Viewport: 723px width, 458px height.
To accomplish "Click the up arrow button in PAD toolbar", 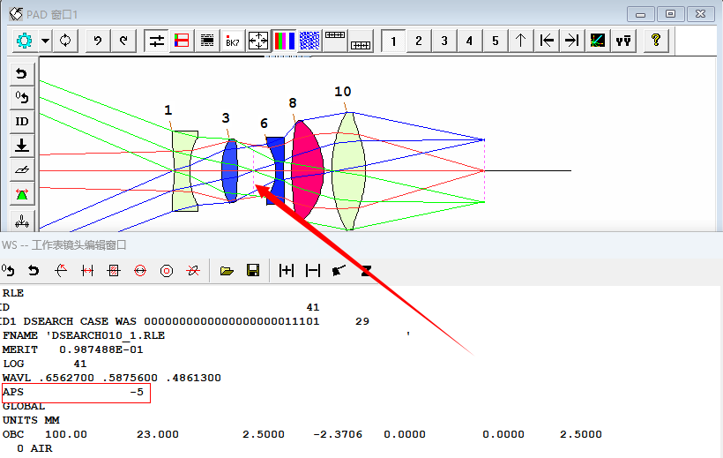I will (x=520, y=41).
